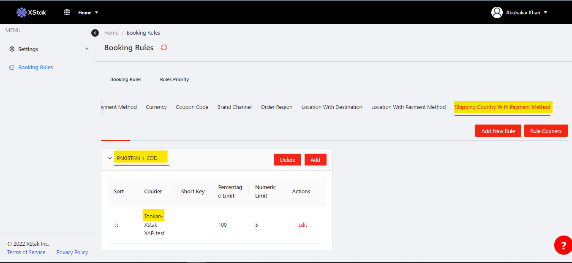This screenshot has height=263, width=572.
Task: Click the Settings gear icon in sidebar
Action: click(x=12, y=49)
